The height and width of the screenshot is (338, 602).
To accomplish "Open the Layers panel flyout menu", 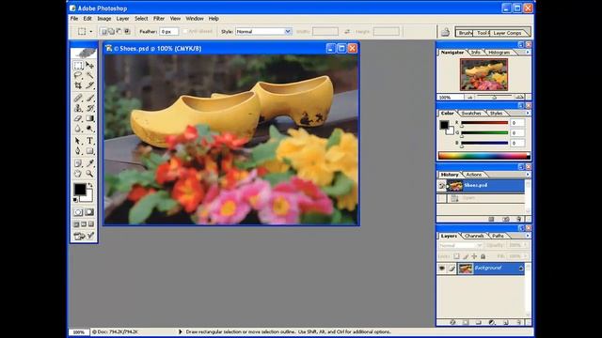I will 528,236.
